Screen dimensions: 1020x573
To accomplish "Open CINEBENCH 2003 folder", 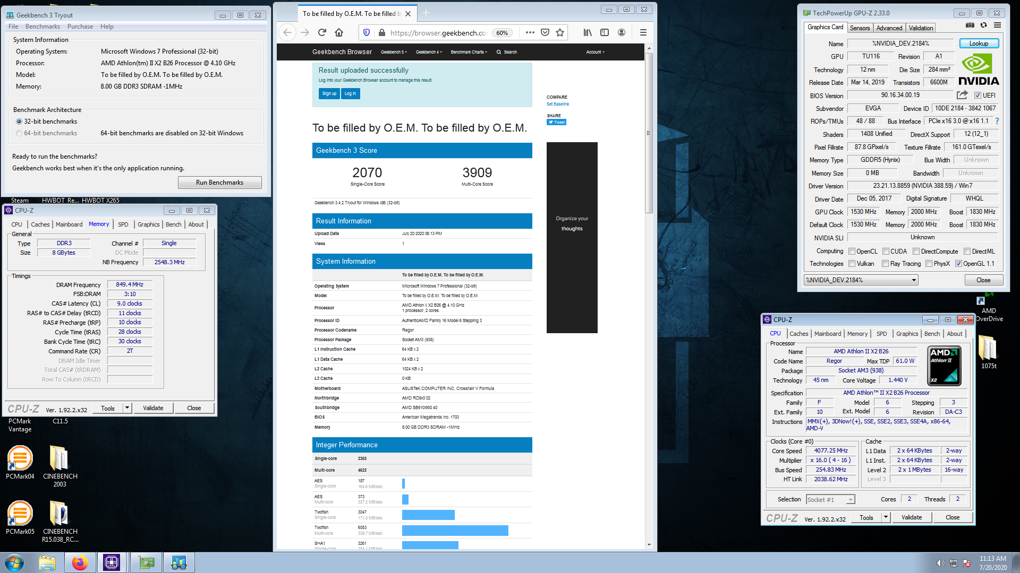I will (x=59, y=466).
